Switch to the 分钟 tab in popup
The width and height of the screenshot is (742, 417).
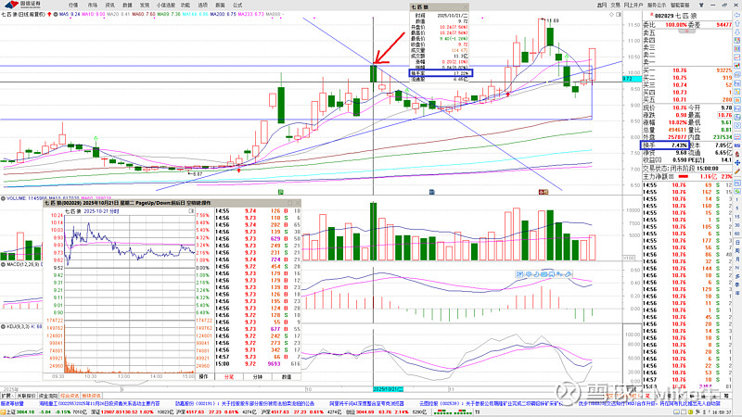pyautogui.click(x=258, y=377)
